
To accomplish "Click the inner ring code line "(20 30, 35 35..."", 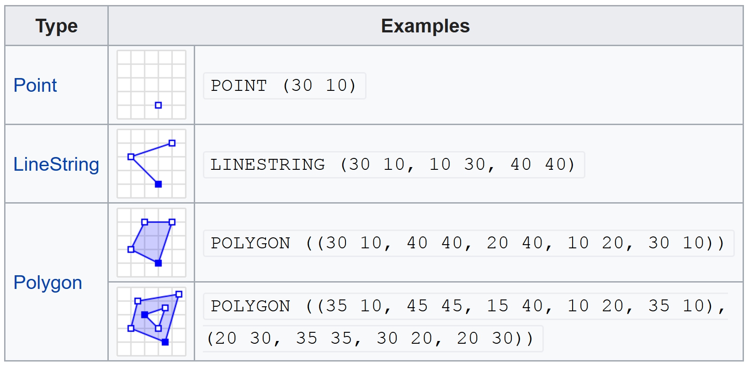I will click(x=371, y=339).
